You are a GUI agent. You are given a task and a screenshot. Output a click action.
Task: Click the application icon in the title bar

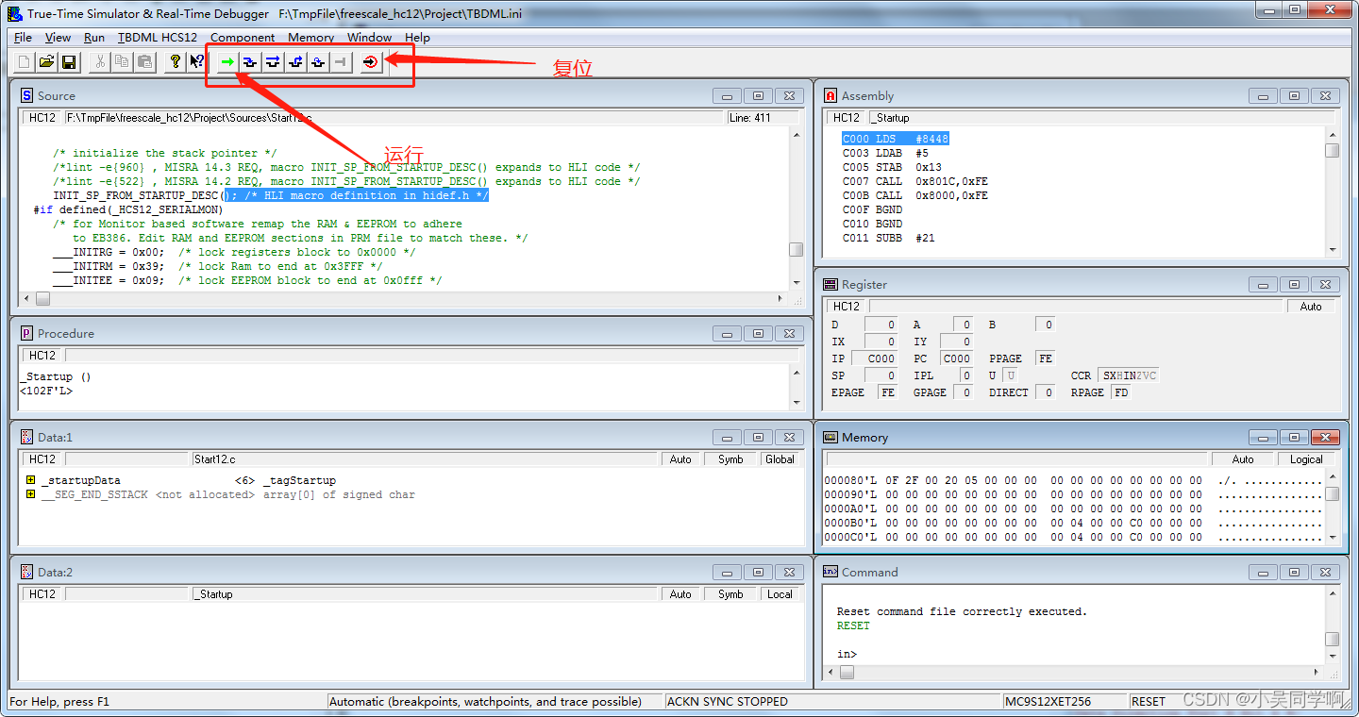click(14, 13)
